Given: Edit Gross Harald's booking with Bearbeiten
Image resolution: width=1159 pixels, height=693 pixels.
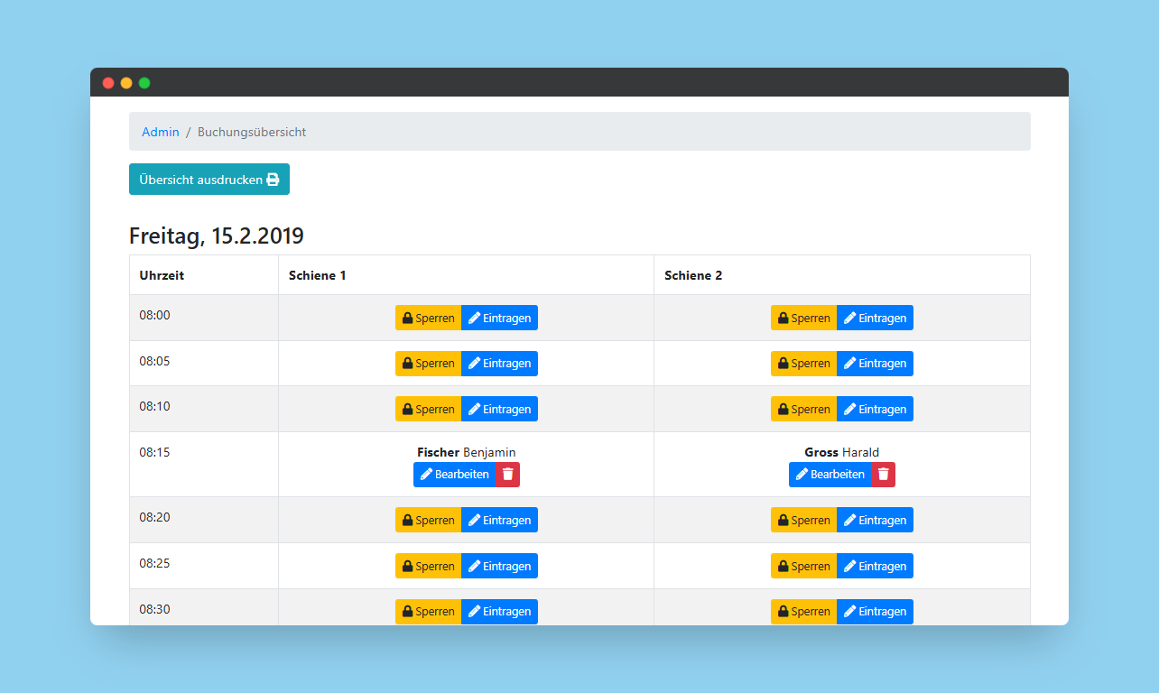Looking at the screenshot, I should (830, 475).
